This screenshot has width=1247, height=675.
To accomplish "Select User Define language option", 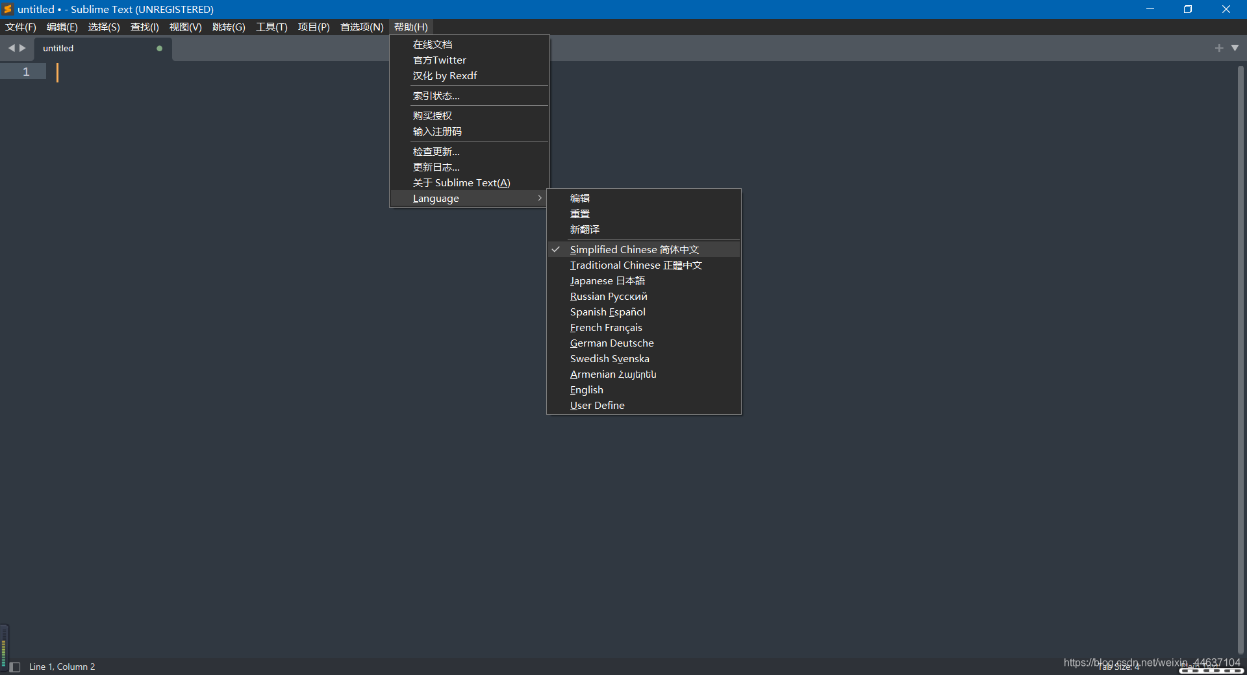I will coord(644,405).
